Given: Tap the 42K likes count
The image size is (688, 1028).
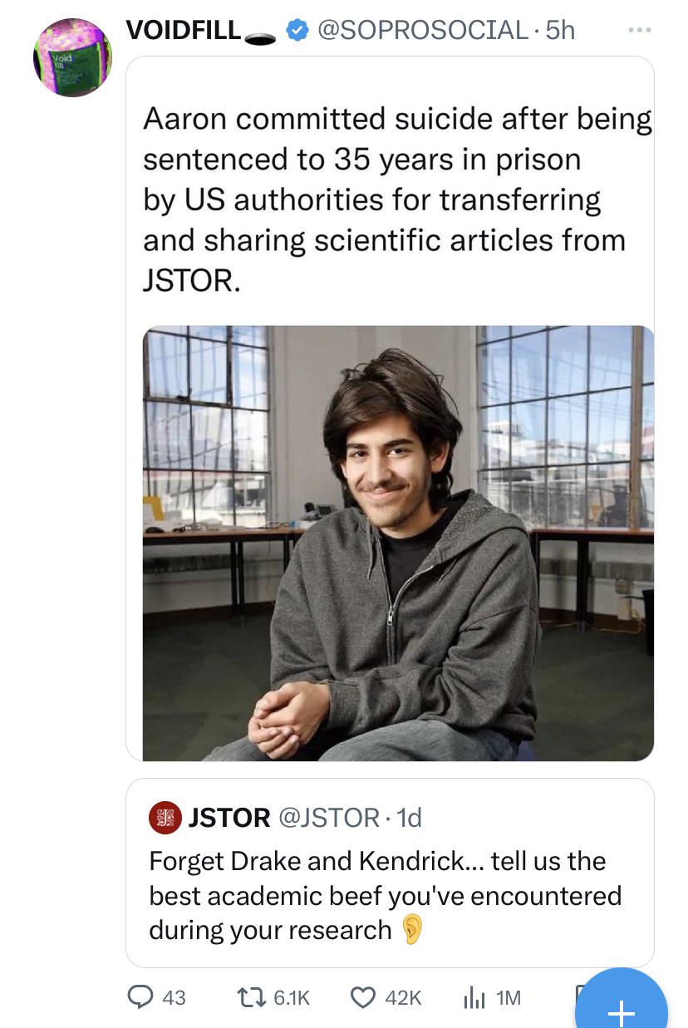Looking at the screenshot, I should (403, 997).
